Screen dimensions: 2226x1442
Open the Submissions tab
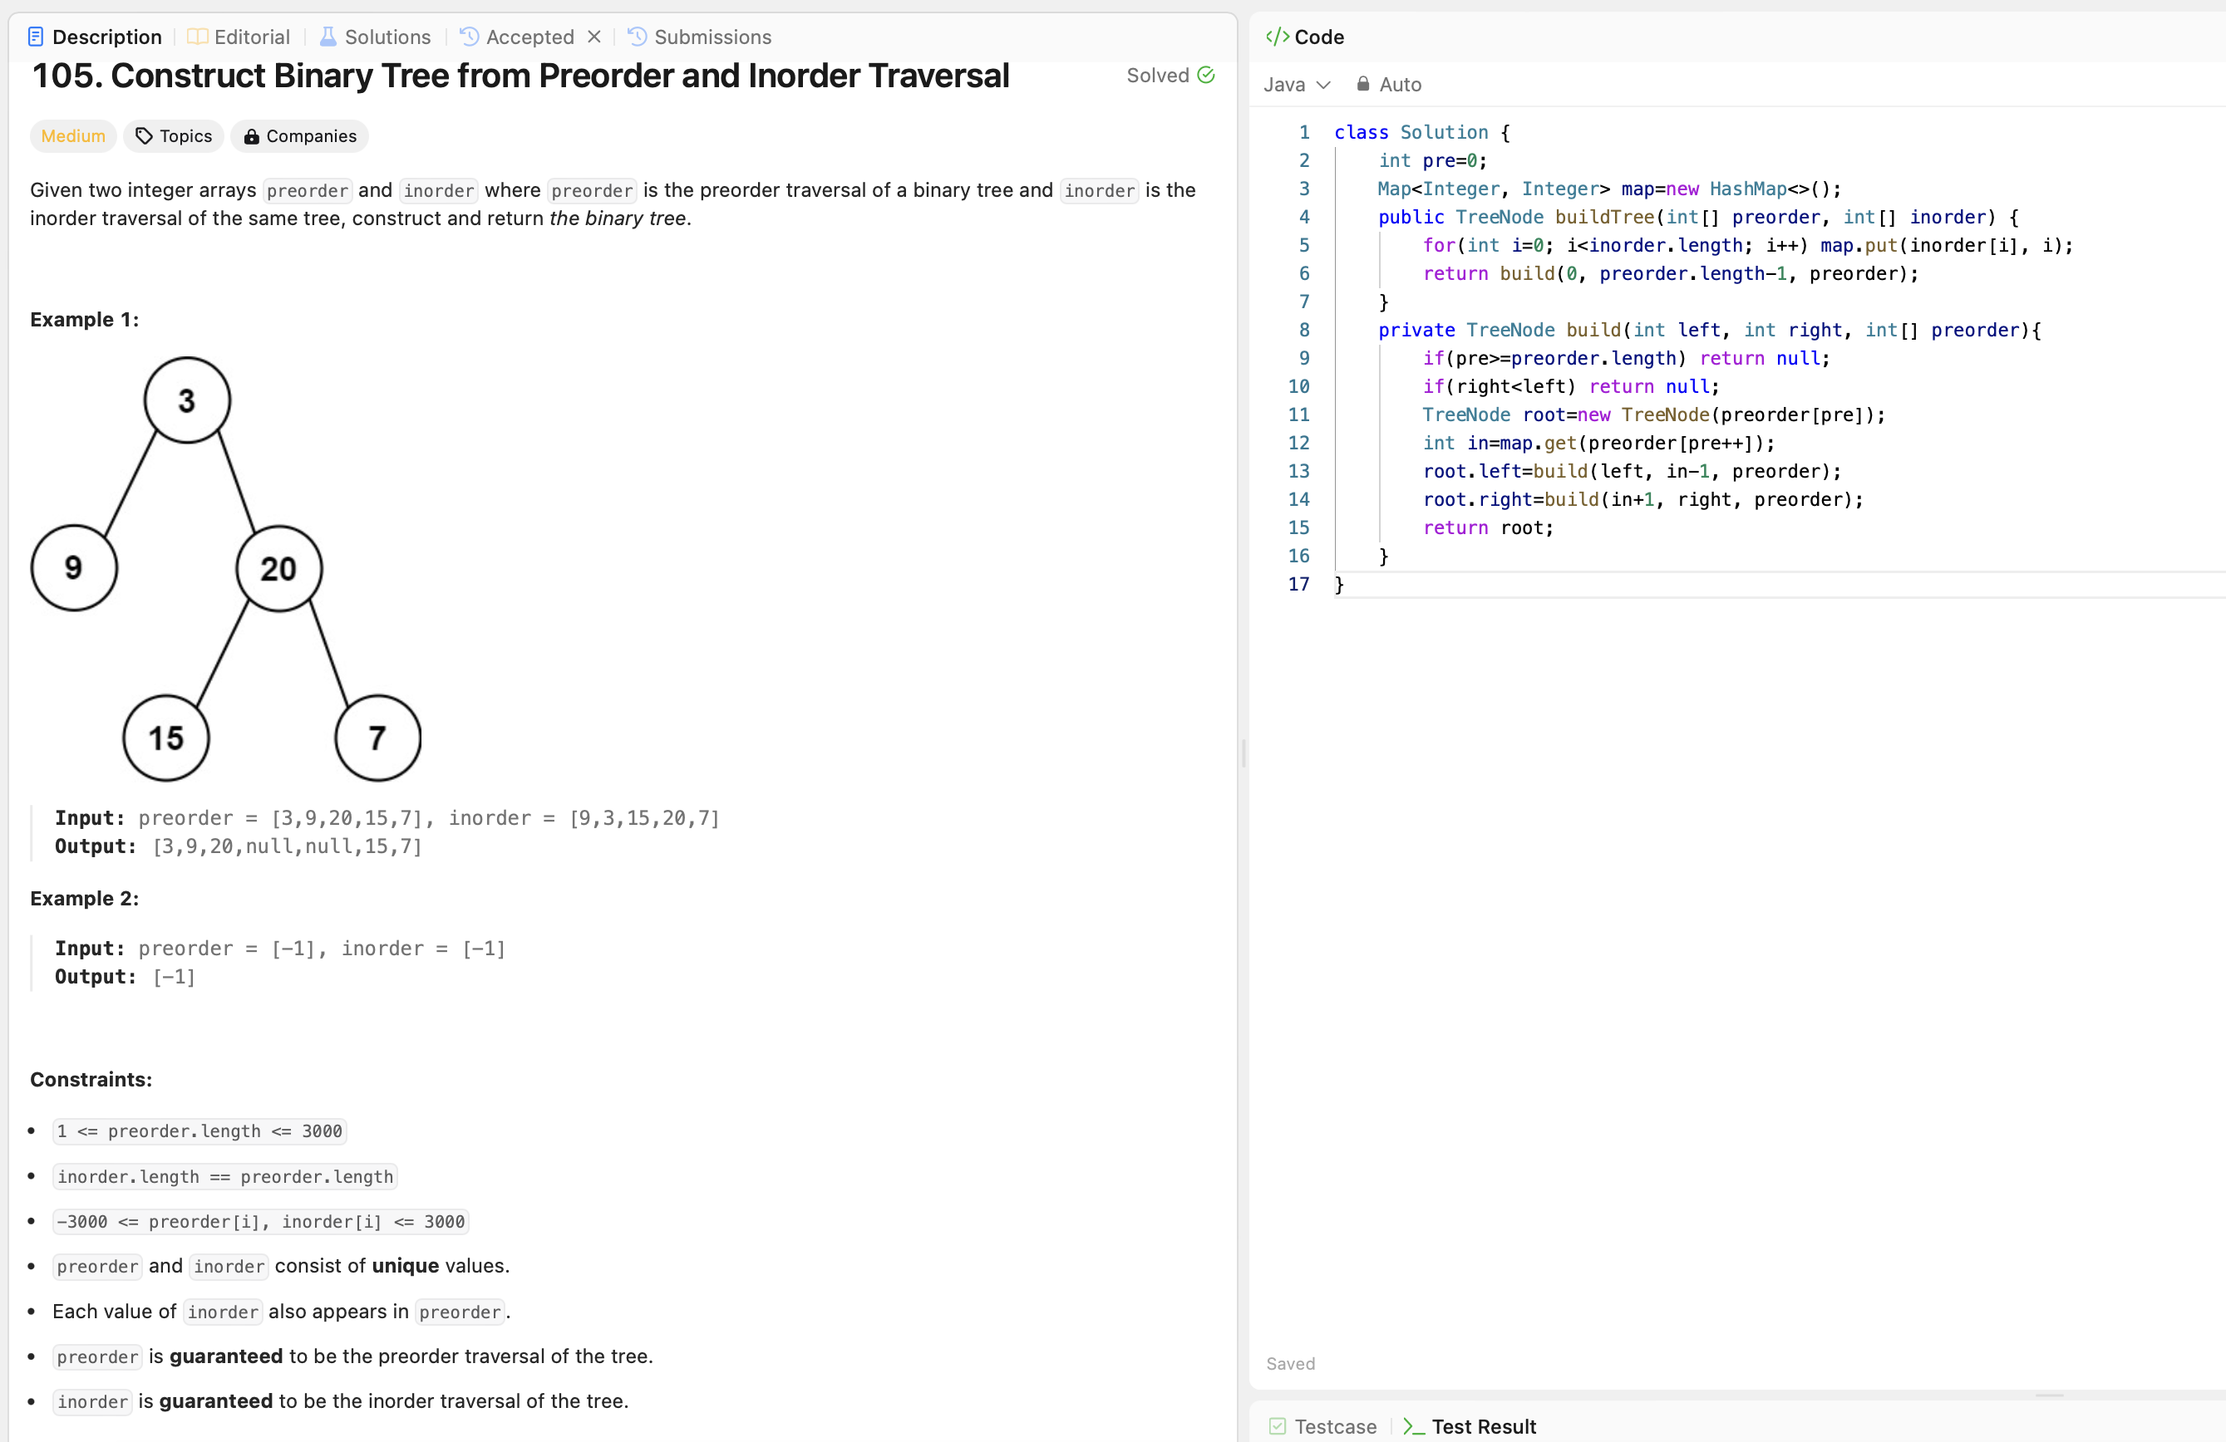coord(712,37)
